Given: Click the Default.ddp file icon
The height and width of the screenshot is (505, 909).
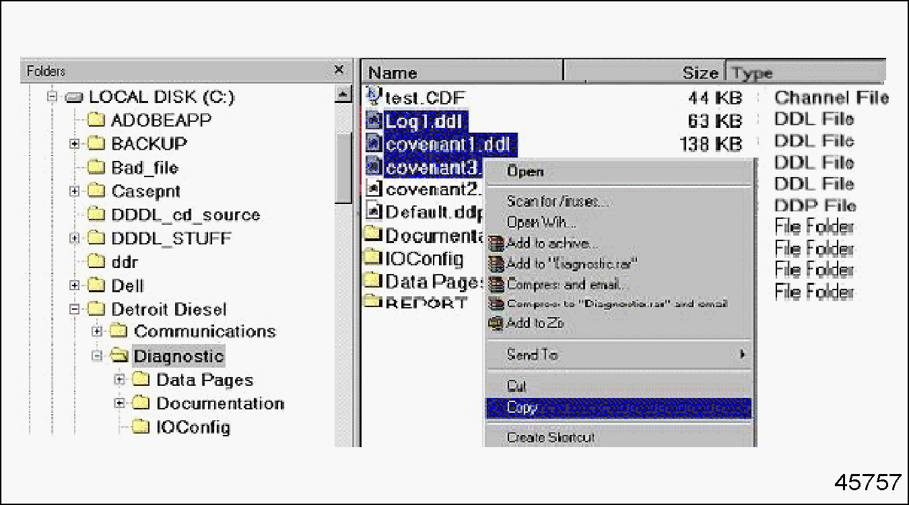Looking at the screenshot, I should (374, 211).
